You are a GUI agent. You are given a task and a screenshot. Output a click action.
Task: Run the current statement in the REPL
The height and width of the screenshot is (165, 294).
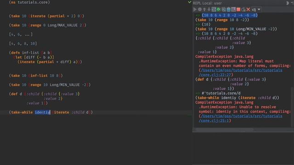(195, 9)
